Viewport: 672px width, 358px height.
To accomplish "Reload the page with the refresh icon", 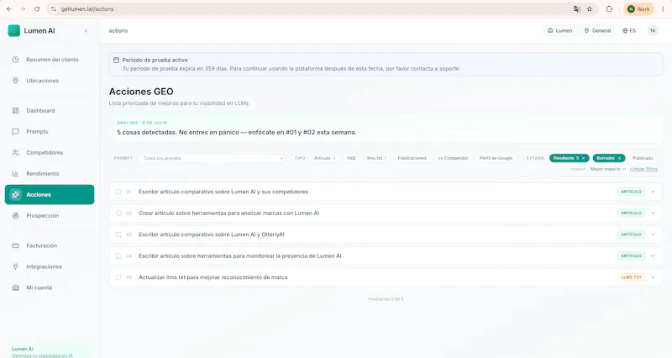I will pyautogui.click(x=37, y=9).
